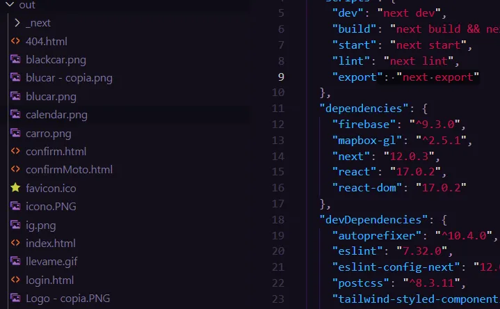Click line number 9 in the gutter
Screen dimensions: 500x309
point(281,77)
